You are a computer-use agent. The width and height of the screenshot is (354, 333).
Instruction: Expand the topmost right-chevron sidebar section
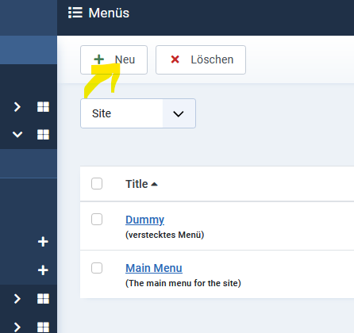click(x=17, y=107)
